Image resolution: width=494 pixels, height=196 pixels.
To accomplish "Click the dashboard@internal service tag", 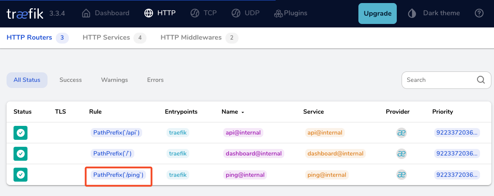I will click(335, 154).
